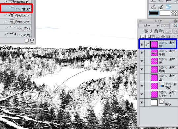Toggle the lock layer padlock icon
The height and width of the screenshot is (129, 178).
click(156, 31)
